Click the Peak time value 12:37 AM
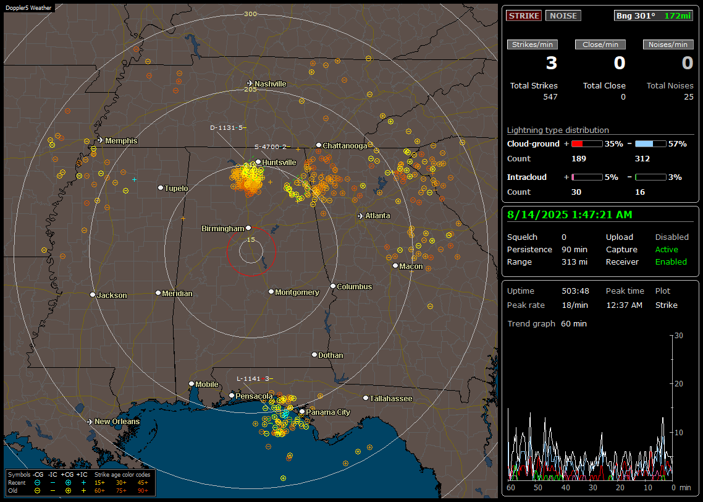 click(624, 305)
